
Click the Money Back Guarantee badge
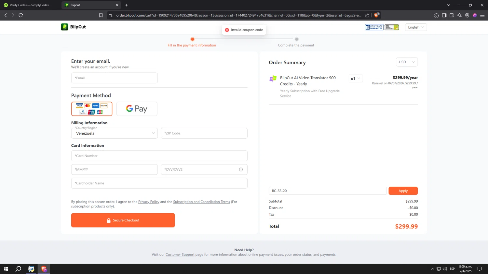[374, 27]
